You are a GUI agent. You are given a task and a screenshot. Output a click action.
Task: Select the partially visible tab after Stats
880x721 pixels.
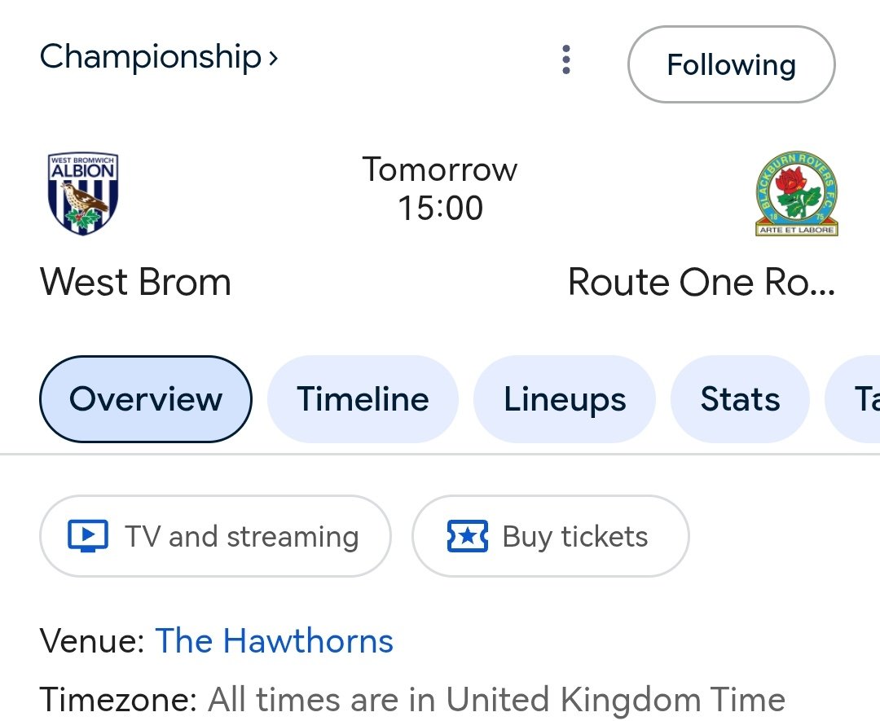(853, 399)
